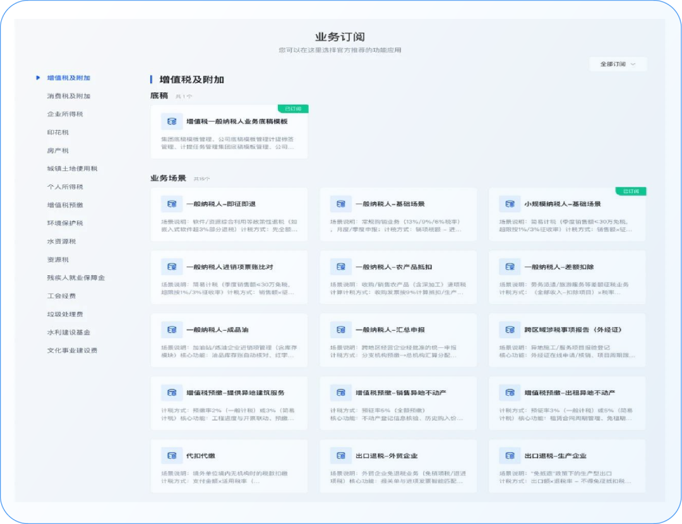
Task: Click icon of 一般纳税人-汇总申报 card
Action: [x=340, y=330]
